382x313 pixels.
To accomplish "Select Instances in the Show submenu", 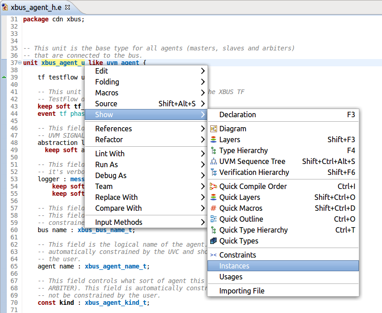I will point(234,266).
